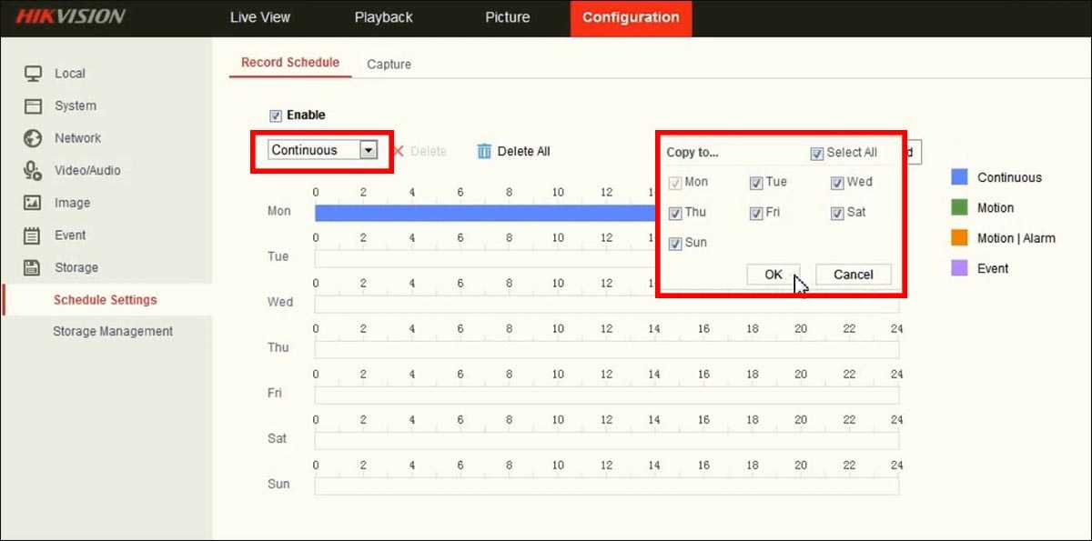This screenshot has height=541, width=1092.
Task: Select Storage Management in the sidebar
Action: tap(113, 332)
